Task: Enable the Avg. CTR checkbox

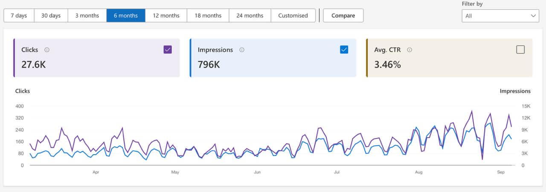Action: pos(520,50)
